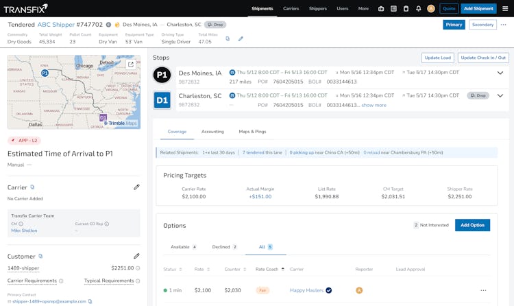Image resolution: width=514 pixels, height=306 pixels.
Task: Click the Add Shipment button
Action: (x=478, y=8)
